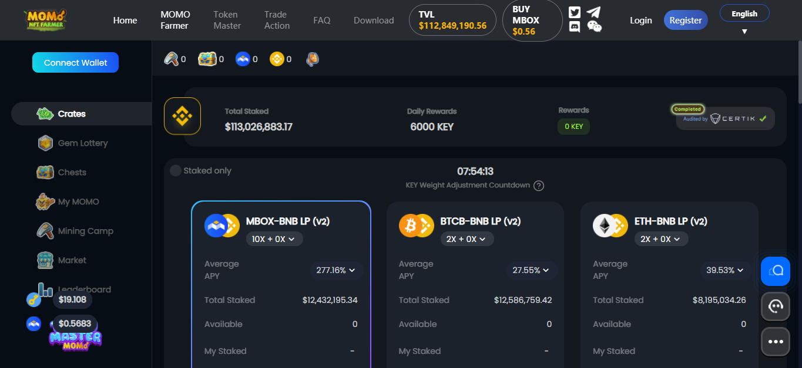Screen dimensions: 802x368
Task: Go to the Home nav item
Action: [x=125, y=20]
